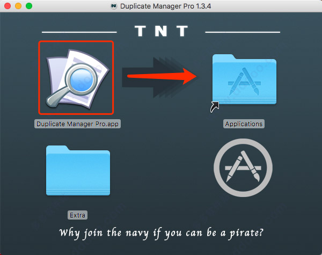Select the Duplicate Manager Pro app icon
This screenshot has width=322, height=255.
[x=77, y=78]
